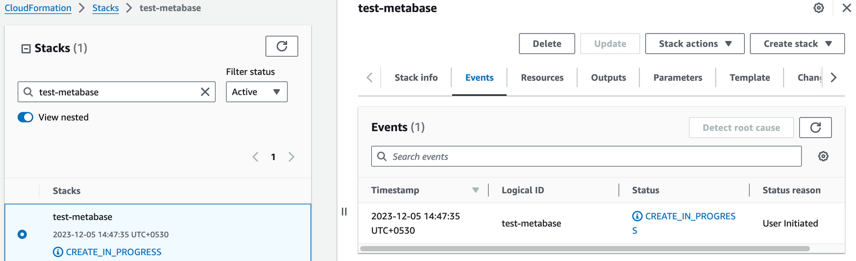Go to the next stacks page
856x261 pixels.
pos(291,157)
